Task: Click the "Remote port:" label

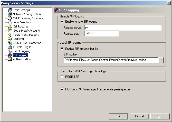Action: (72, 34)
